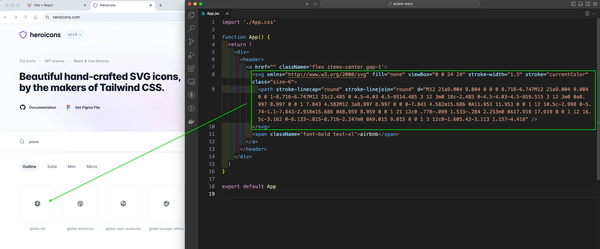Open the Get Figma File link
This screenshot has height=249, width=600.
[x=83, y=107]
